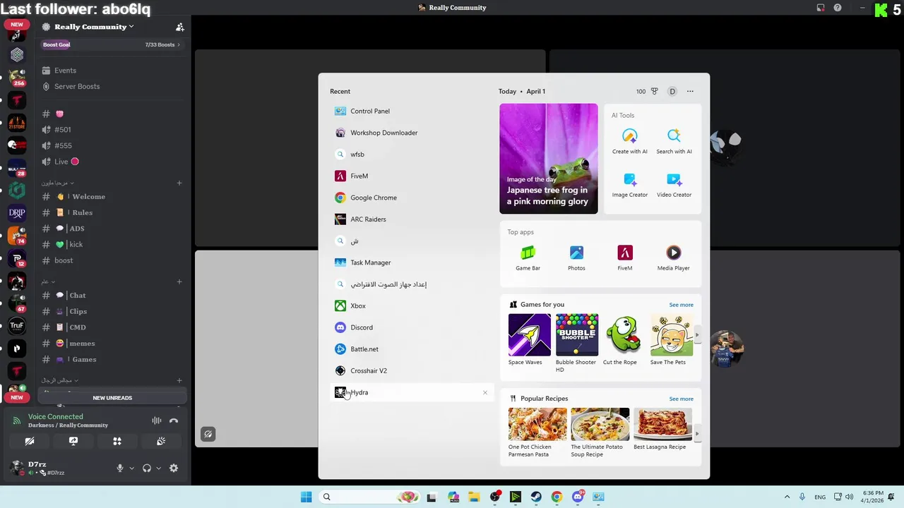Share your screen in Discord
Image resolution: width=904 pixels, height=508 pixels.
73,441
